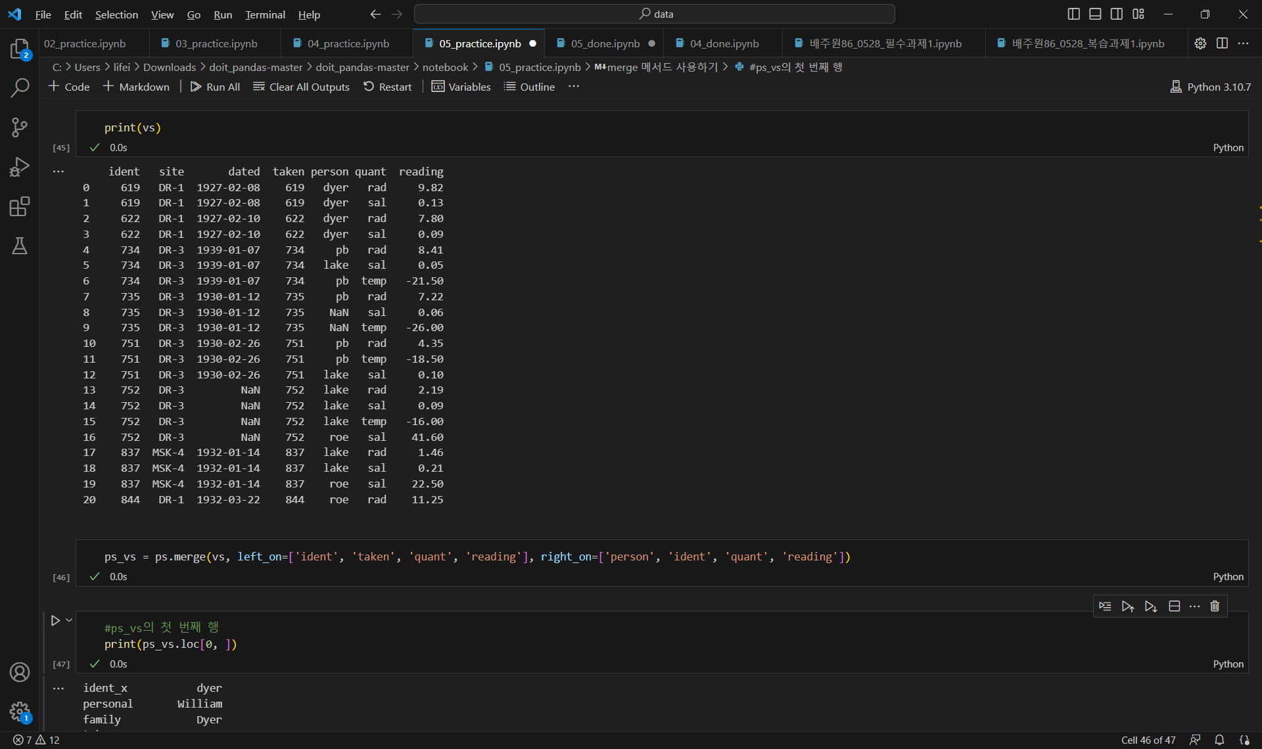Delete the current cell with trash icon
This screenshot has height=749, width=1262.
click(1215, 606)
